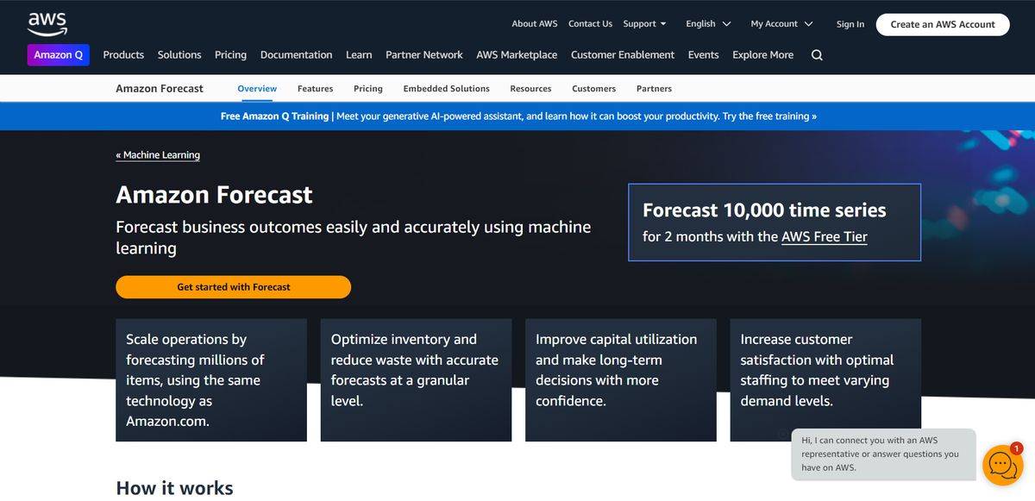Go back via the Machine Learning breadcrumb link

[158, 154]
